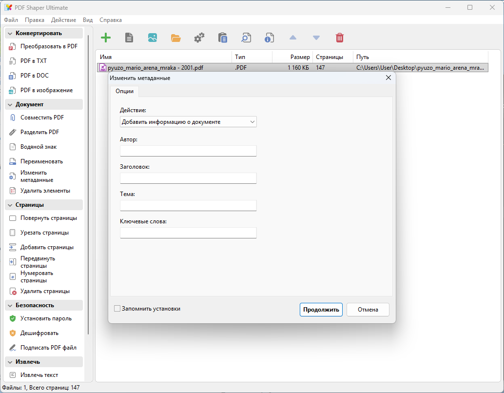The height and width of the screenshot is (393, 504).
Task: Choose Водяной знак in the sidebar
Action: [x=39, y=147]
